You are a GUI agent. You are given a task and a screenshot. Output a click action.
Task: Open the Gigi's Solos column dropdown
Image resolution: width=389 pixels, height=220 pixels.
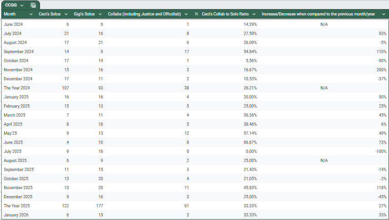100,14
